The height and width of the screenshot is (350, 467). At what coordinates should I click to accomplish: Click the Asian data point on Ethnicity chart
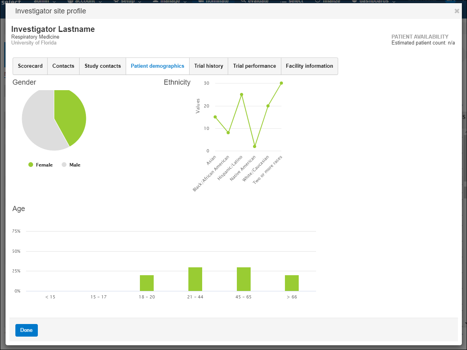point(215,117)
